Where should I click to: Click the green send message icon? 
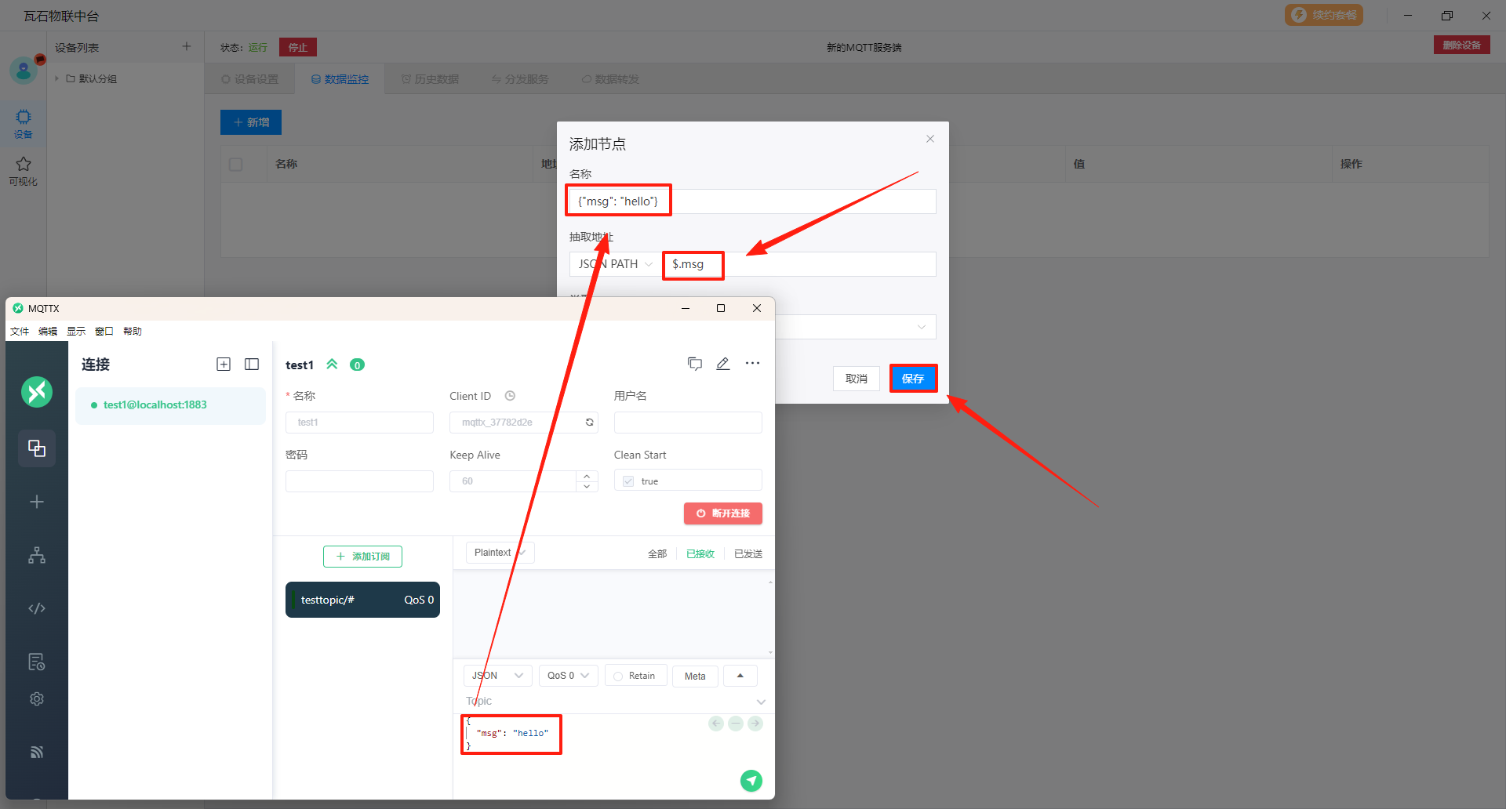click(751, 780)
